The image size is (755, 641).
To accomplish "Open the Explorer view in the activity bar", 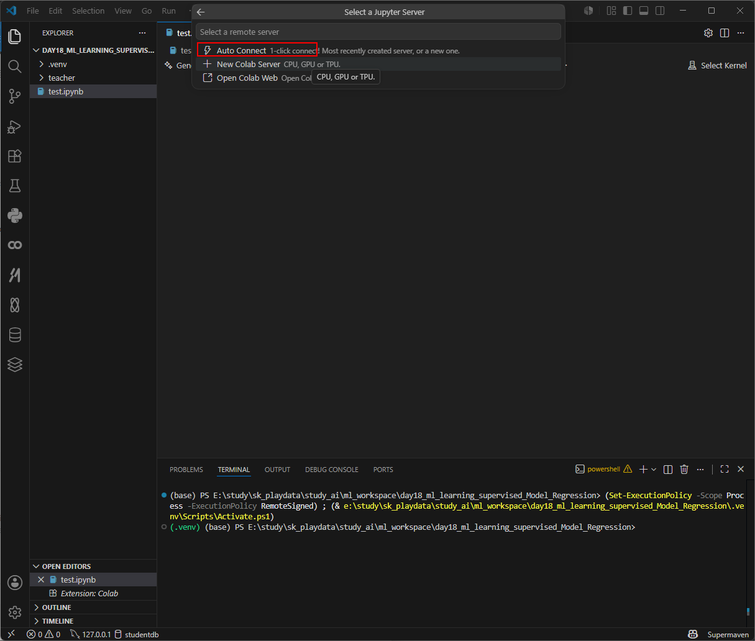I will point(15,36).
